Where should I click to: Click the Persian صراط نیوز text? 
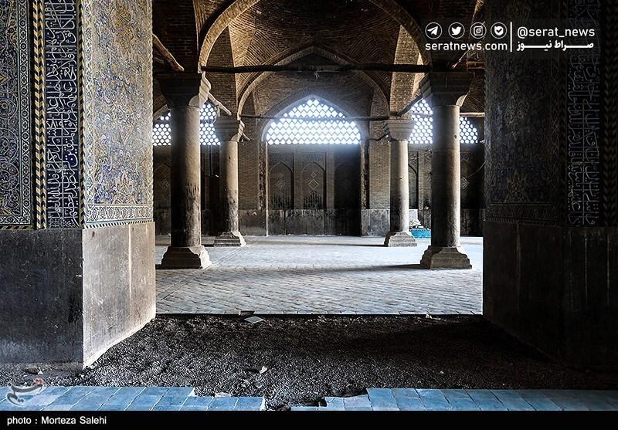[x=556, y=46]
